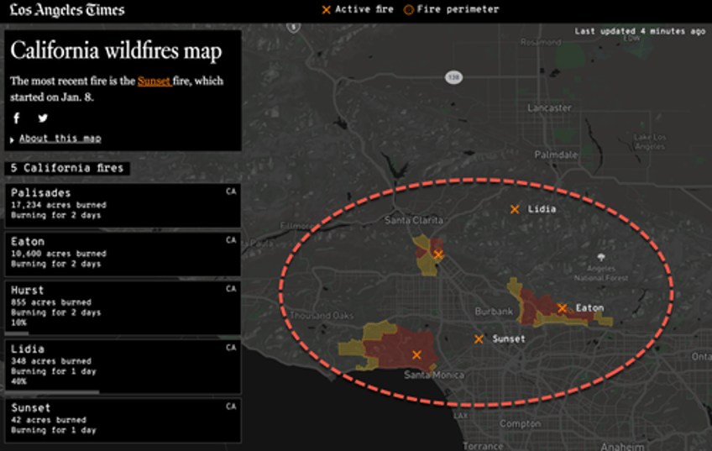This screenshot has height=451, width=712.
Task: Click the Los Angeles Times logo
Action: click(67, 10)
